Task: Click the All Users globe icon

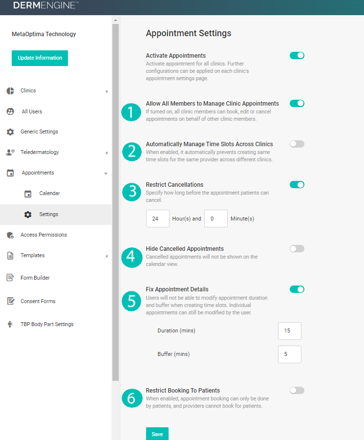Action: tap(10, 111)
